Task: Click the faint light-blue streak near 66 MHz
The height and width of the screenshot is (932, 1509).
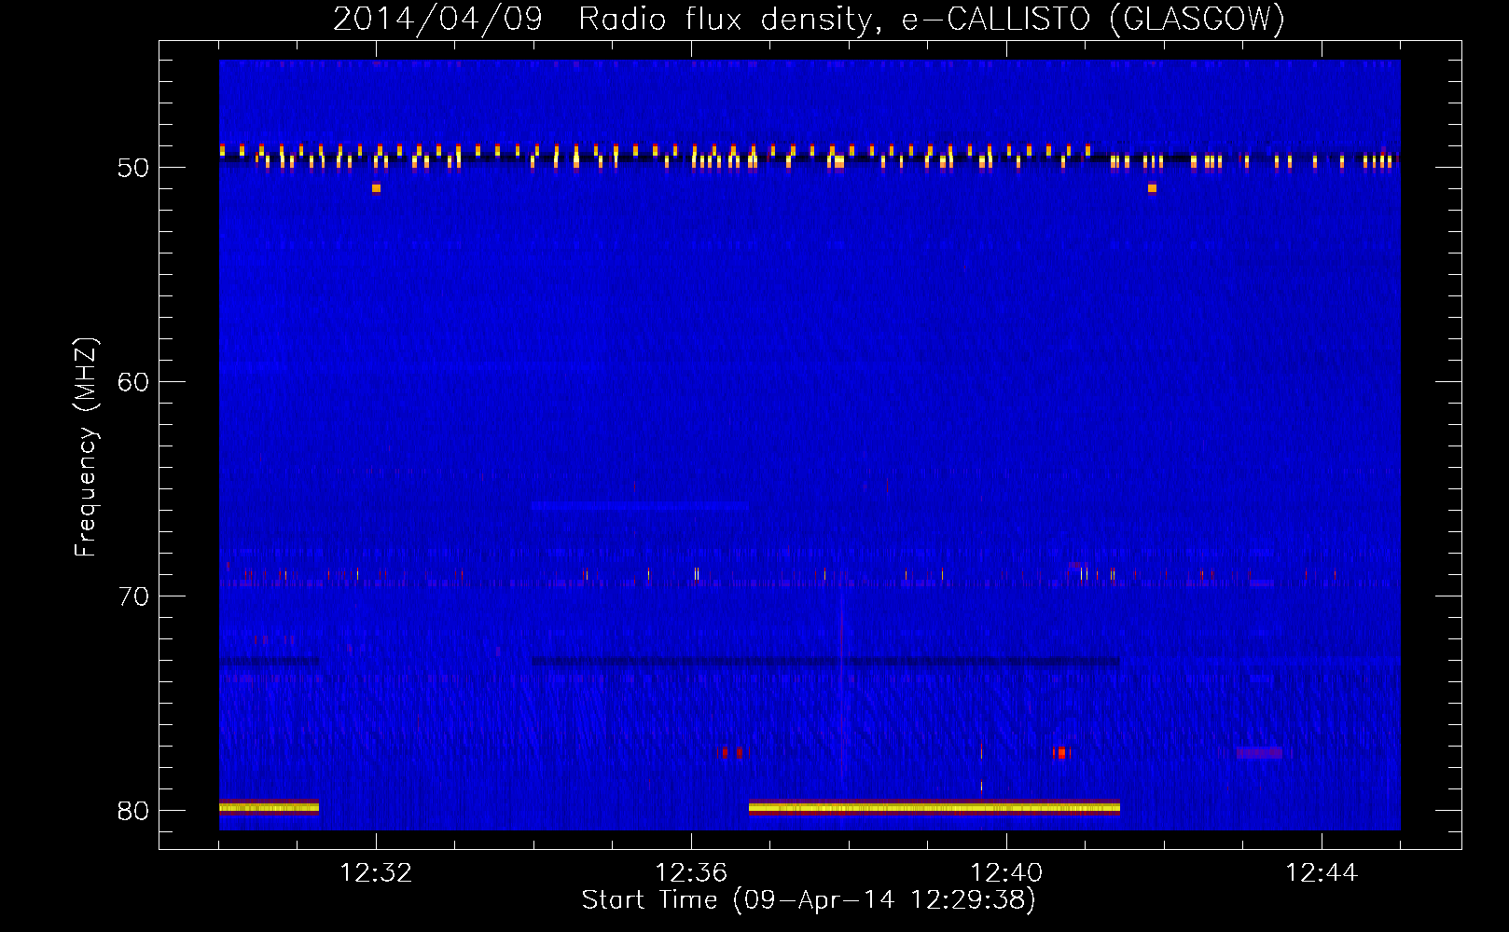Action: click(640, 505)
